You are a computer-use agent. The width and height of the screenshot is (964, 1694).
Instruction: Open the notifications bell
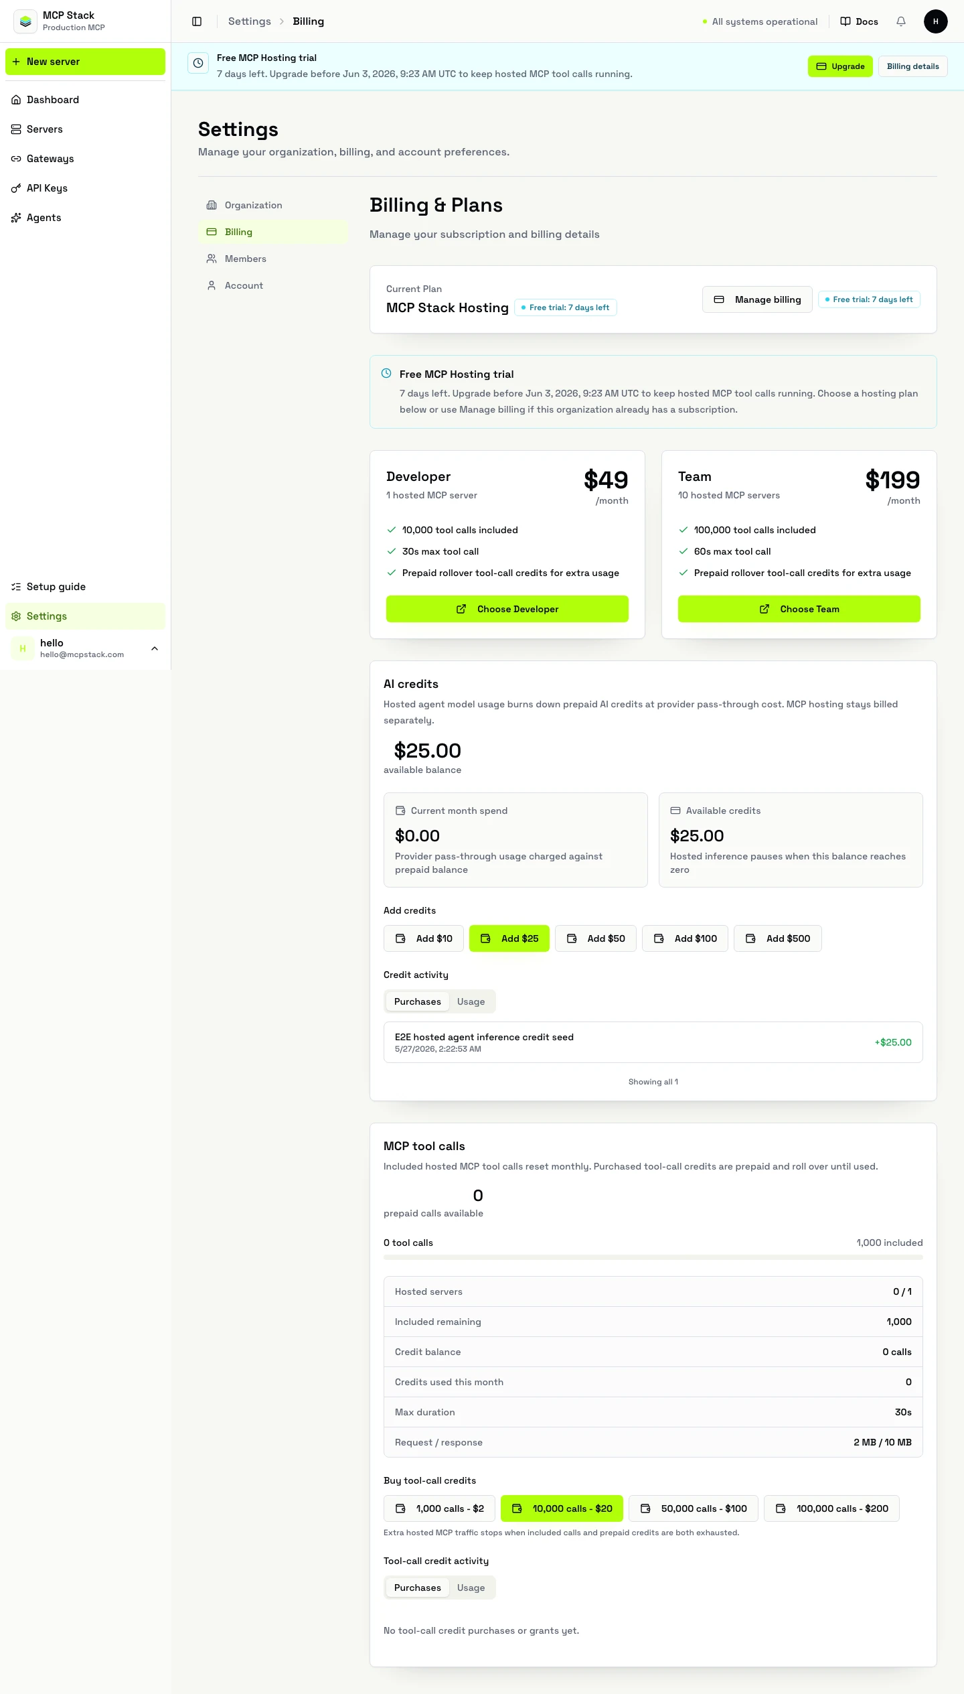pos(901,21)
